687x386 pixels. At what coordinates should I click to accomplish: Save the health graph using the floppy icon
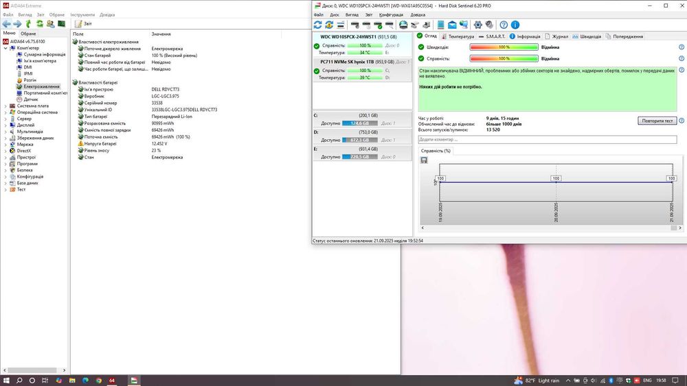pyautogui.click(x=424, y=160)
